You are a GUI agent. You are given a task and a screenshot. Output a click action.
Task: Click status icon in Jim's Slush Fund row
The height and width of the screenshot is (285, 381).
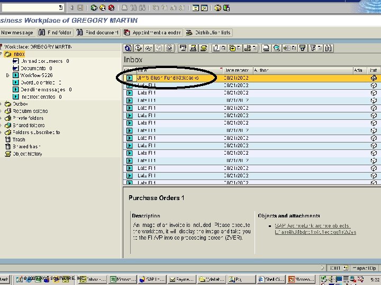[374, 78]
